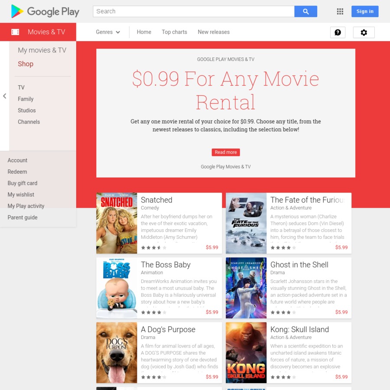390x390 pixels.
Task: View My Play activity
Action: [26, 206]
